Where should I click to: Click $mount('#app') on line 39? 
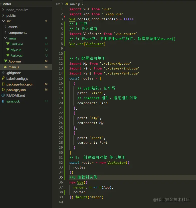click(x=89, y=197)
